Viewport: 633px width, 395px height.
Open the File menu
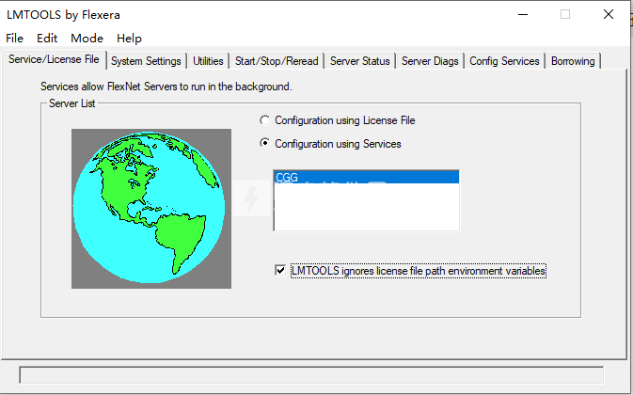14,39
